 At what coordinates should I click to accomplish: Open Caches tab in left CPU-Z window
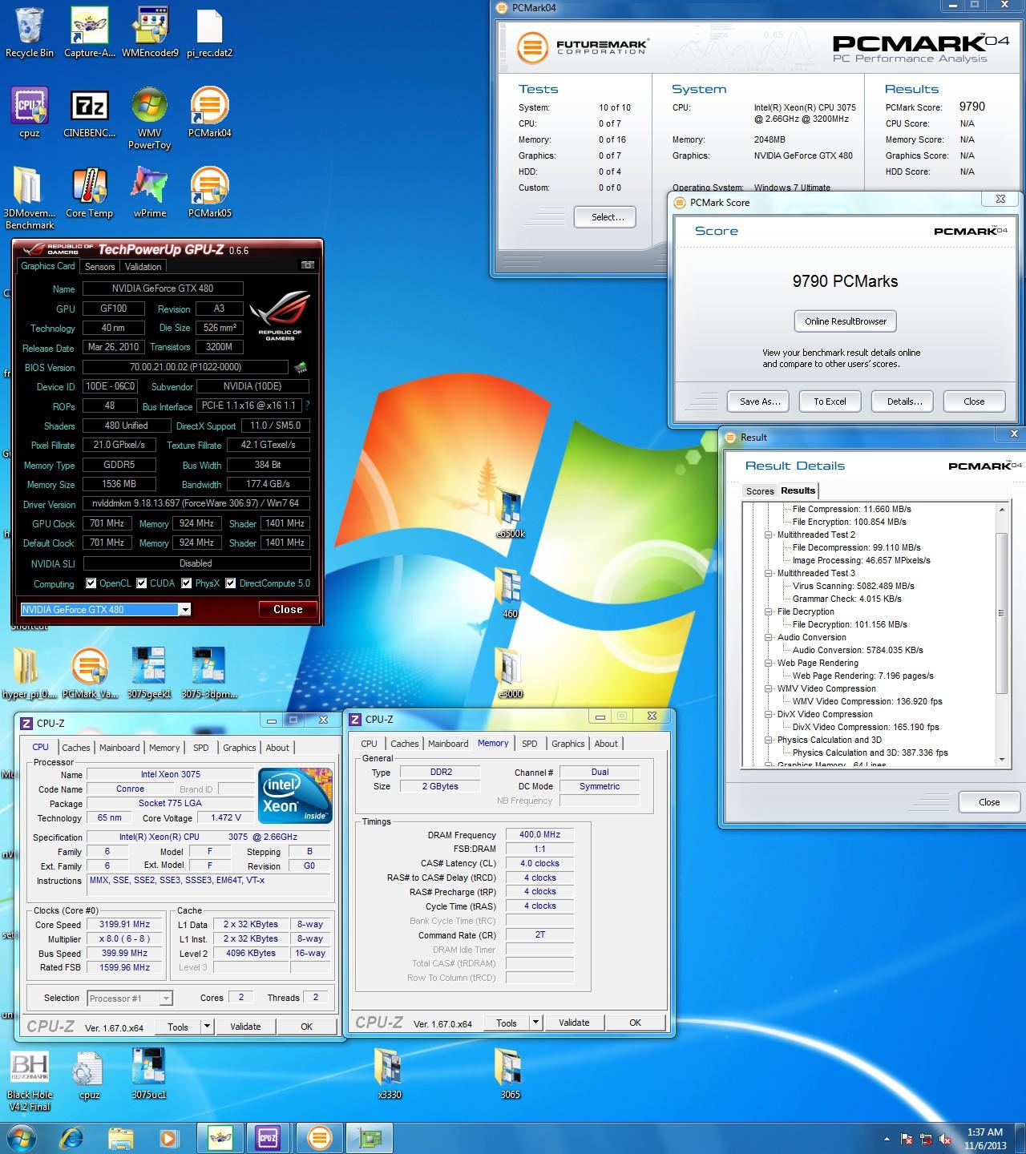[x=76, y=748]
